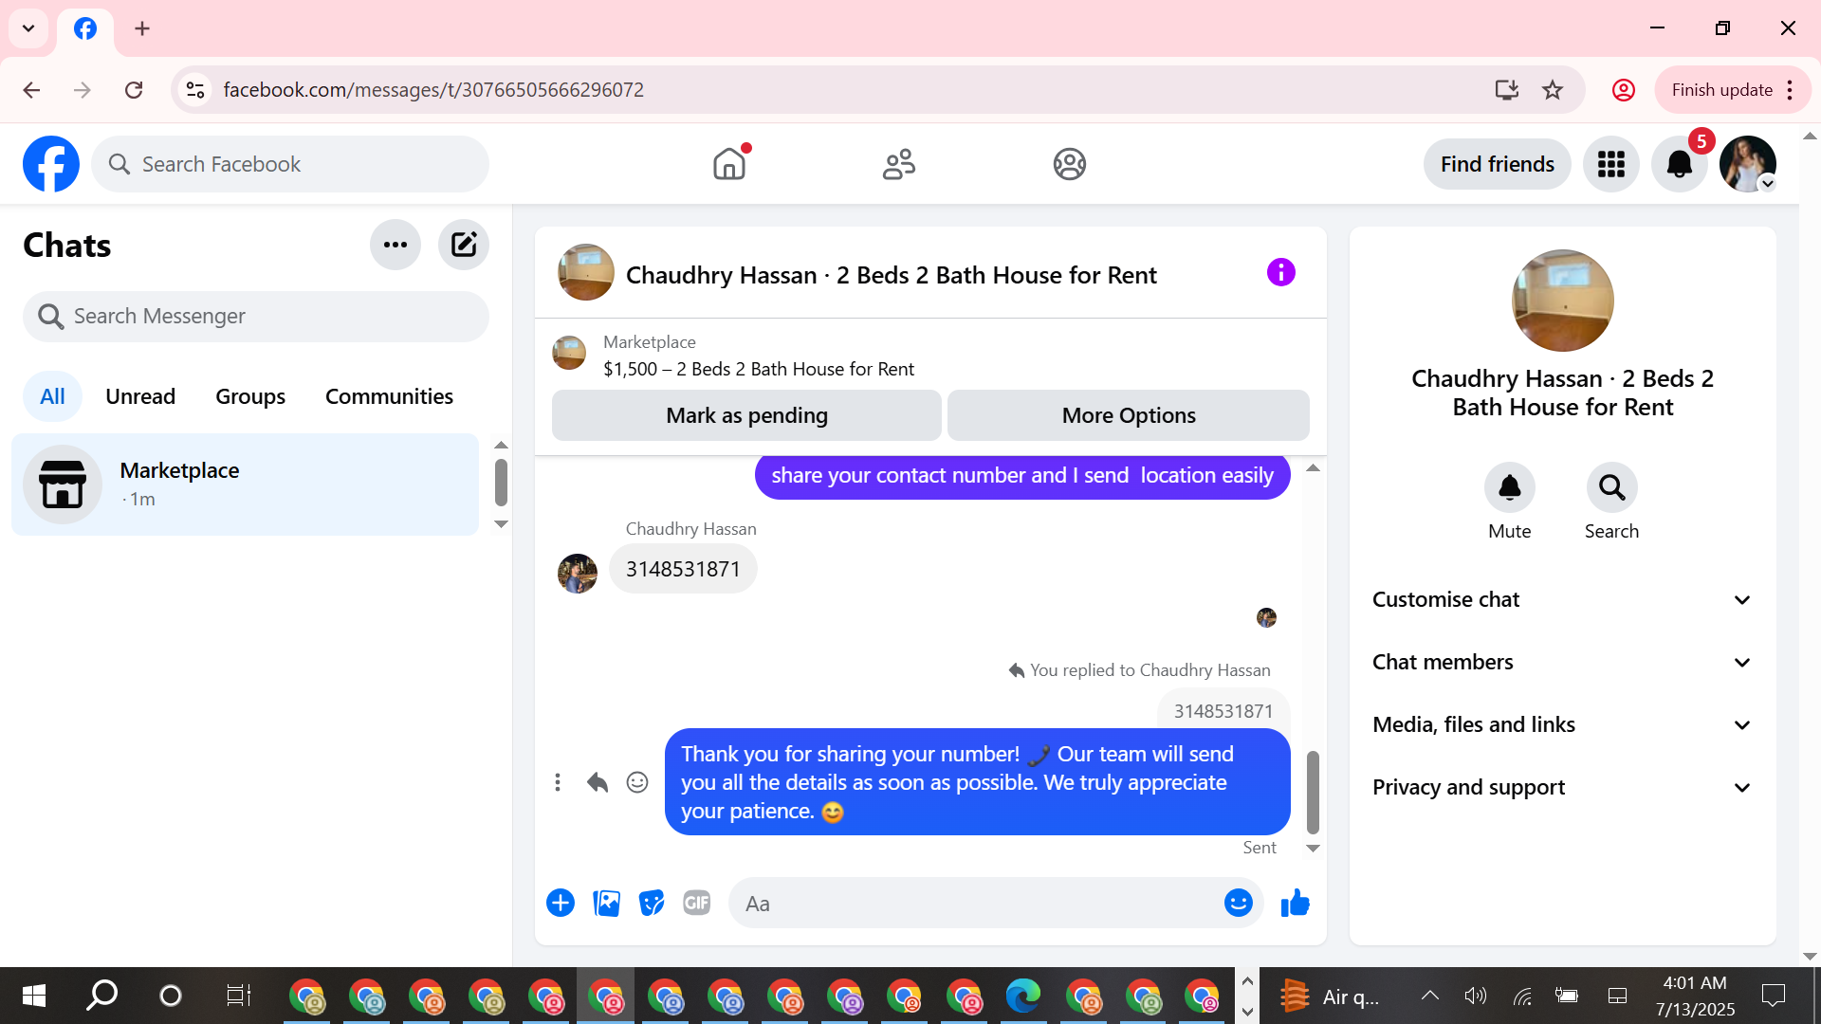
Task: Click the thumbs-up like send icon
Action: coord(1295,904)
